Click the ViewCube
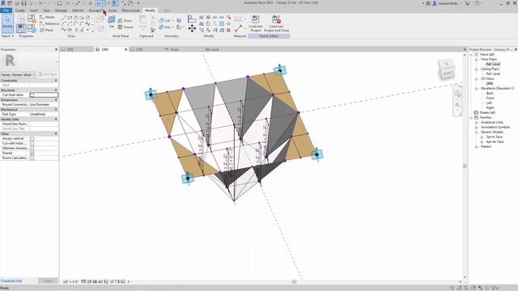 coord(447,69)
